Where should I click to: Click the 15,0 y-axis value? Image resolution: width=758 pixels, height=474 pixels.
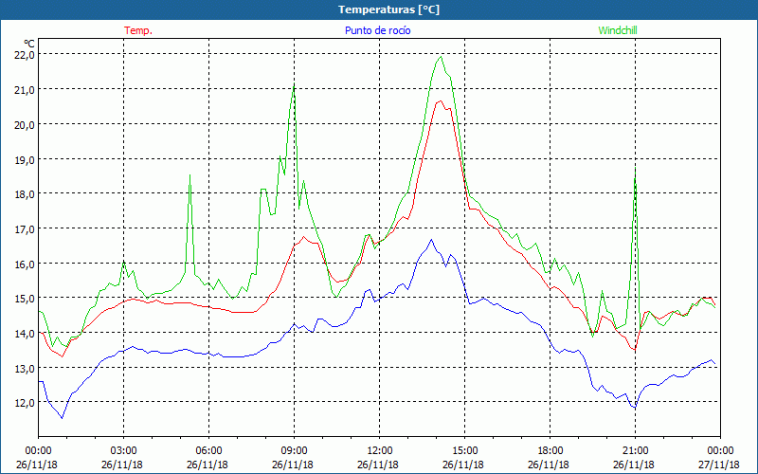tap(25, 298)
